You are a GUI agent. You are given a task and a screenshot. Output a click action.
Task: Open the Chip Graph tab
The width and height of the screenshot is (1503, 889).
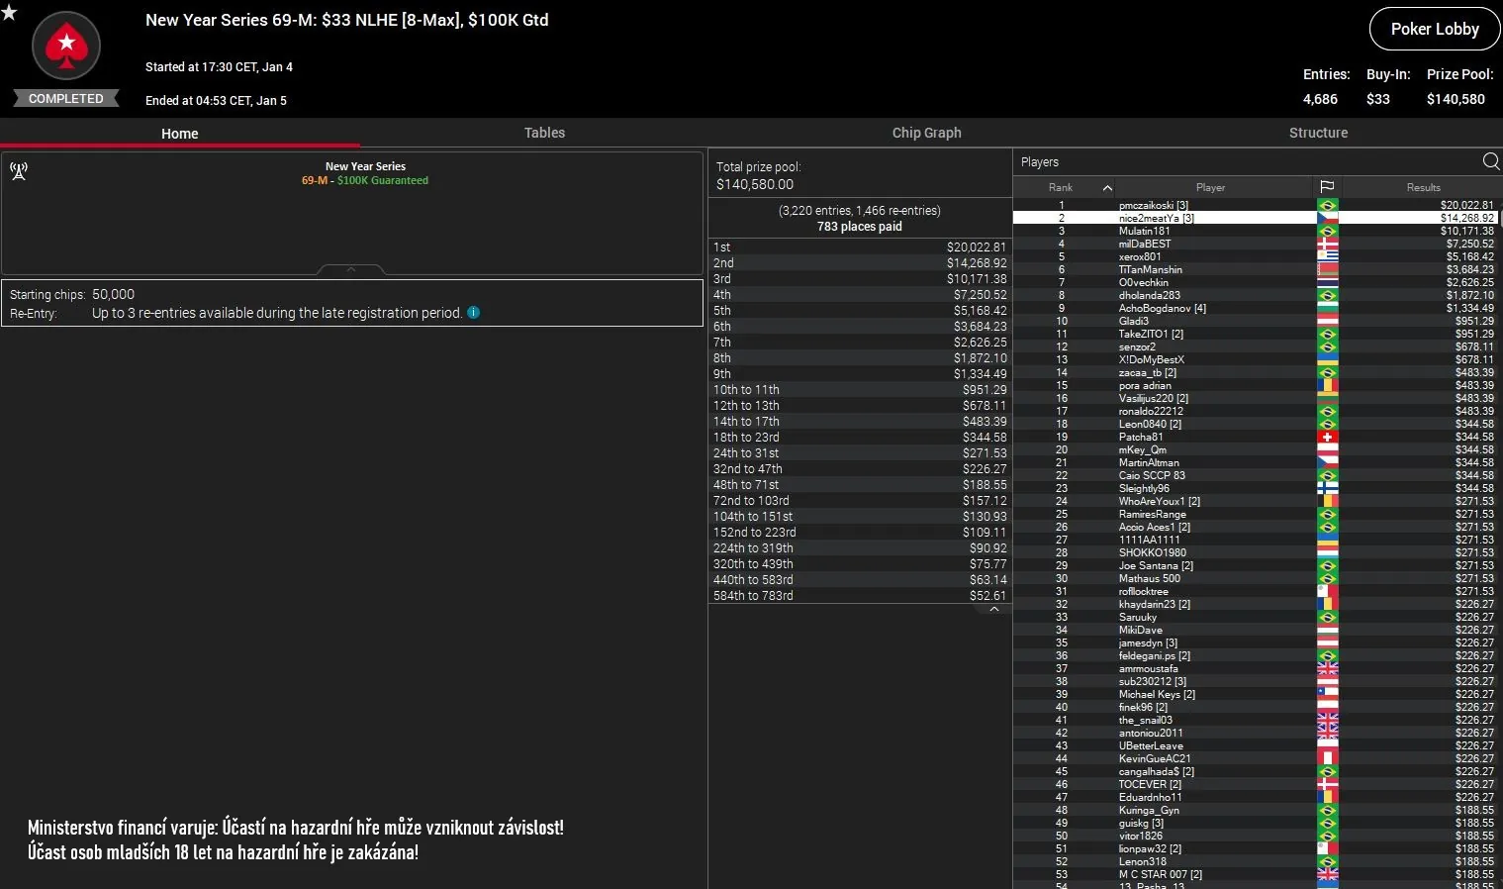click(x=926, y=133)
